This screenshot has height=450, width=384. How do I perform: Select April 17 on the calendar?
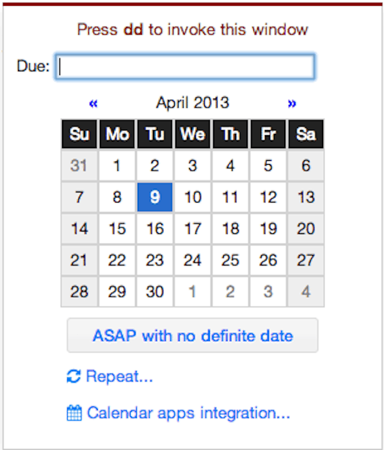[x=193, y=229]
